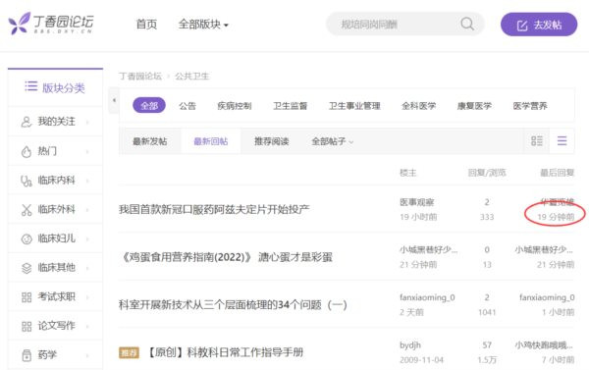
Task: Click 最后回复 column header
Action: coord(557,173)
